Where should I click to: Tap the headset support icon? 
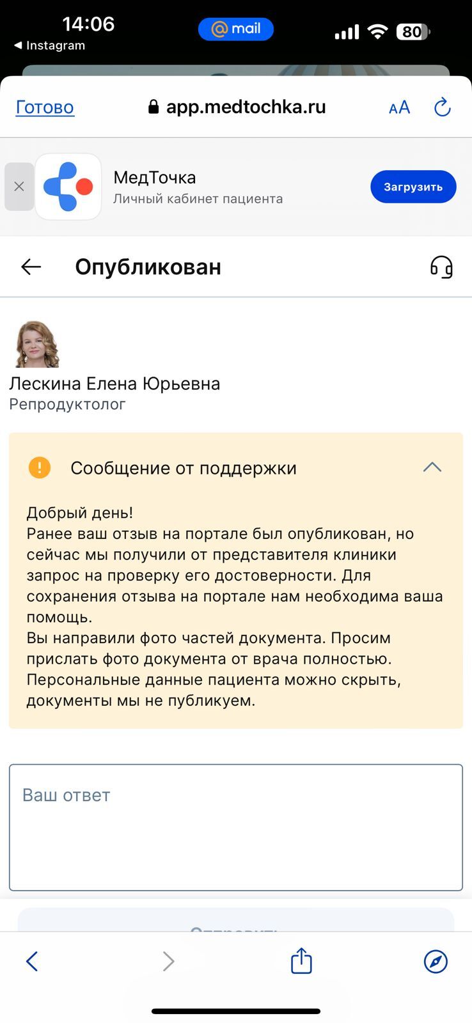[x=441, y=267]
